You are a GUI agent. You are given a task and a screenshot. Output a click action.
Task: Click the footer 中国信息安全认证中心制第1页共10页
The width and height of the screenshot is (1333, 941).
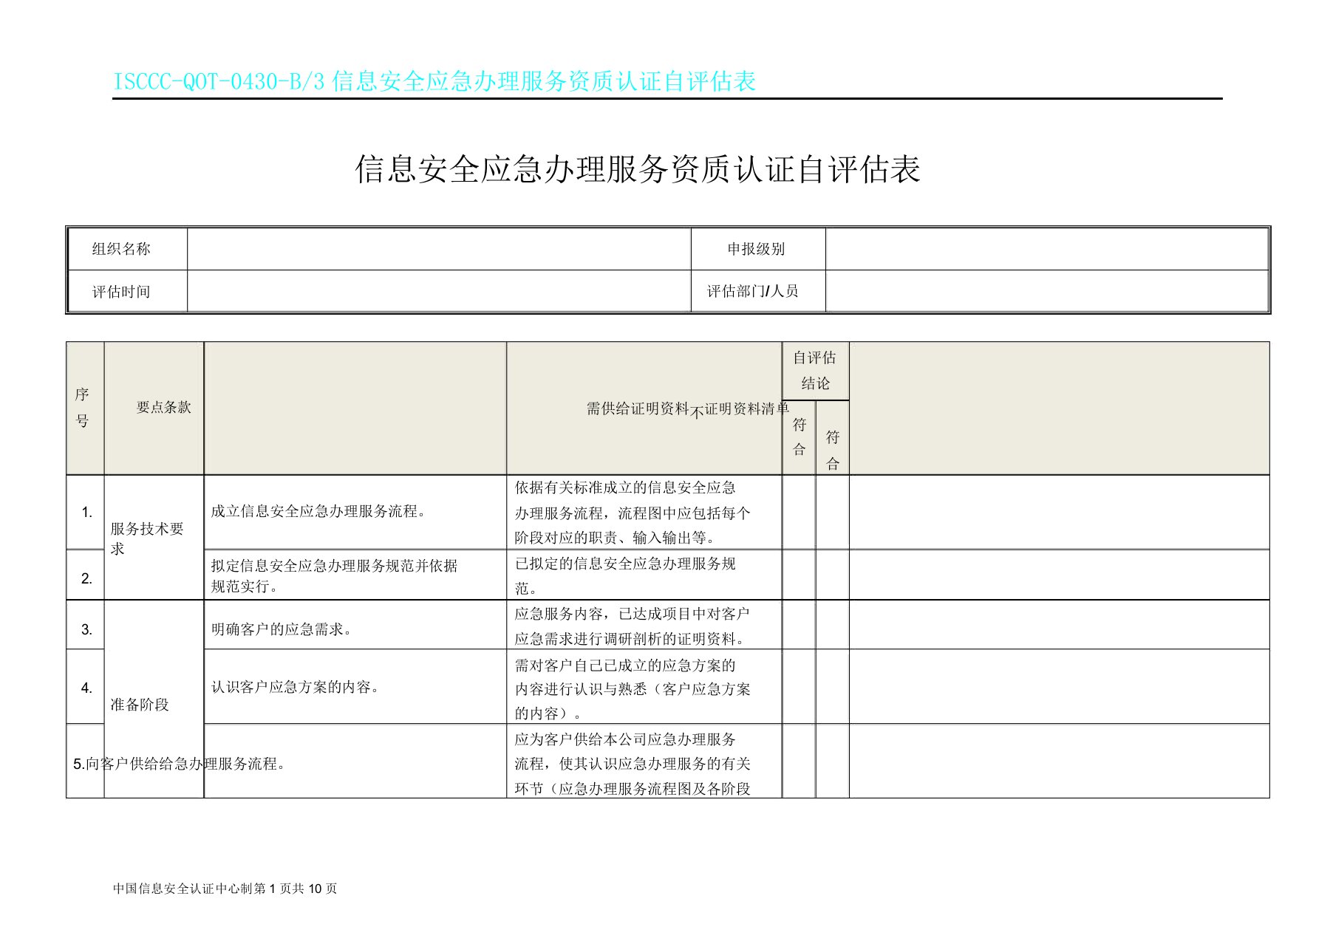225,889
